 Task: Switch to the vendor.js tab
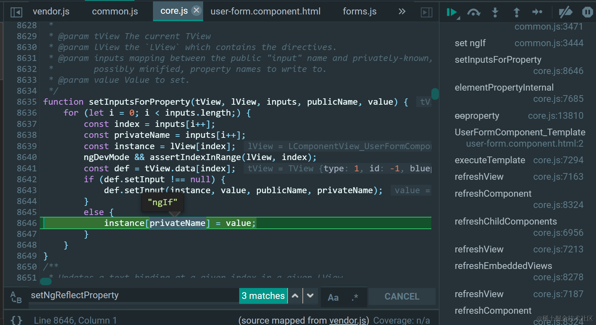tap(51, 11)
